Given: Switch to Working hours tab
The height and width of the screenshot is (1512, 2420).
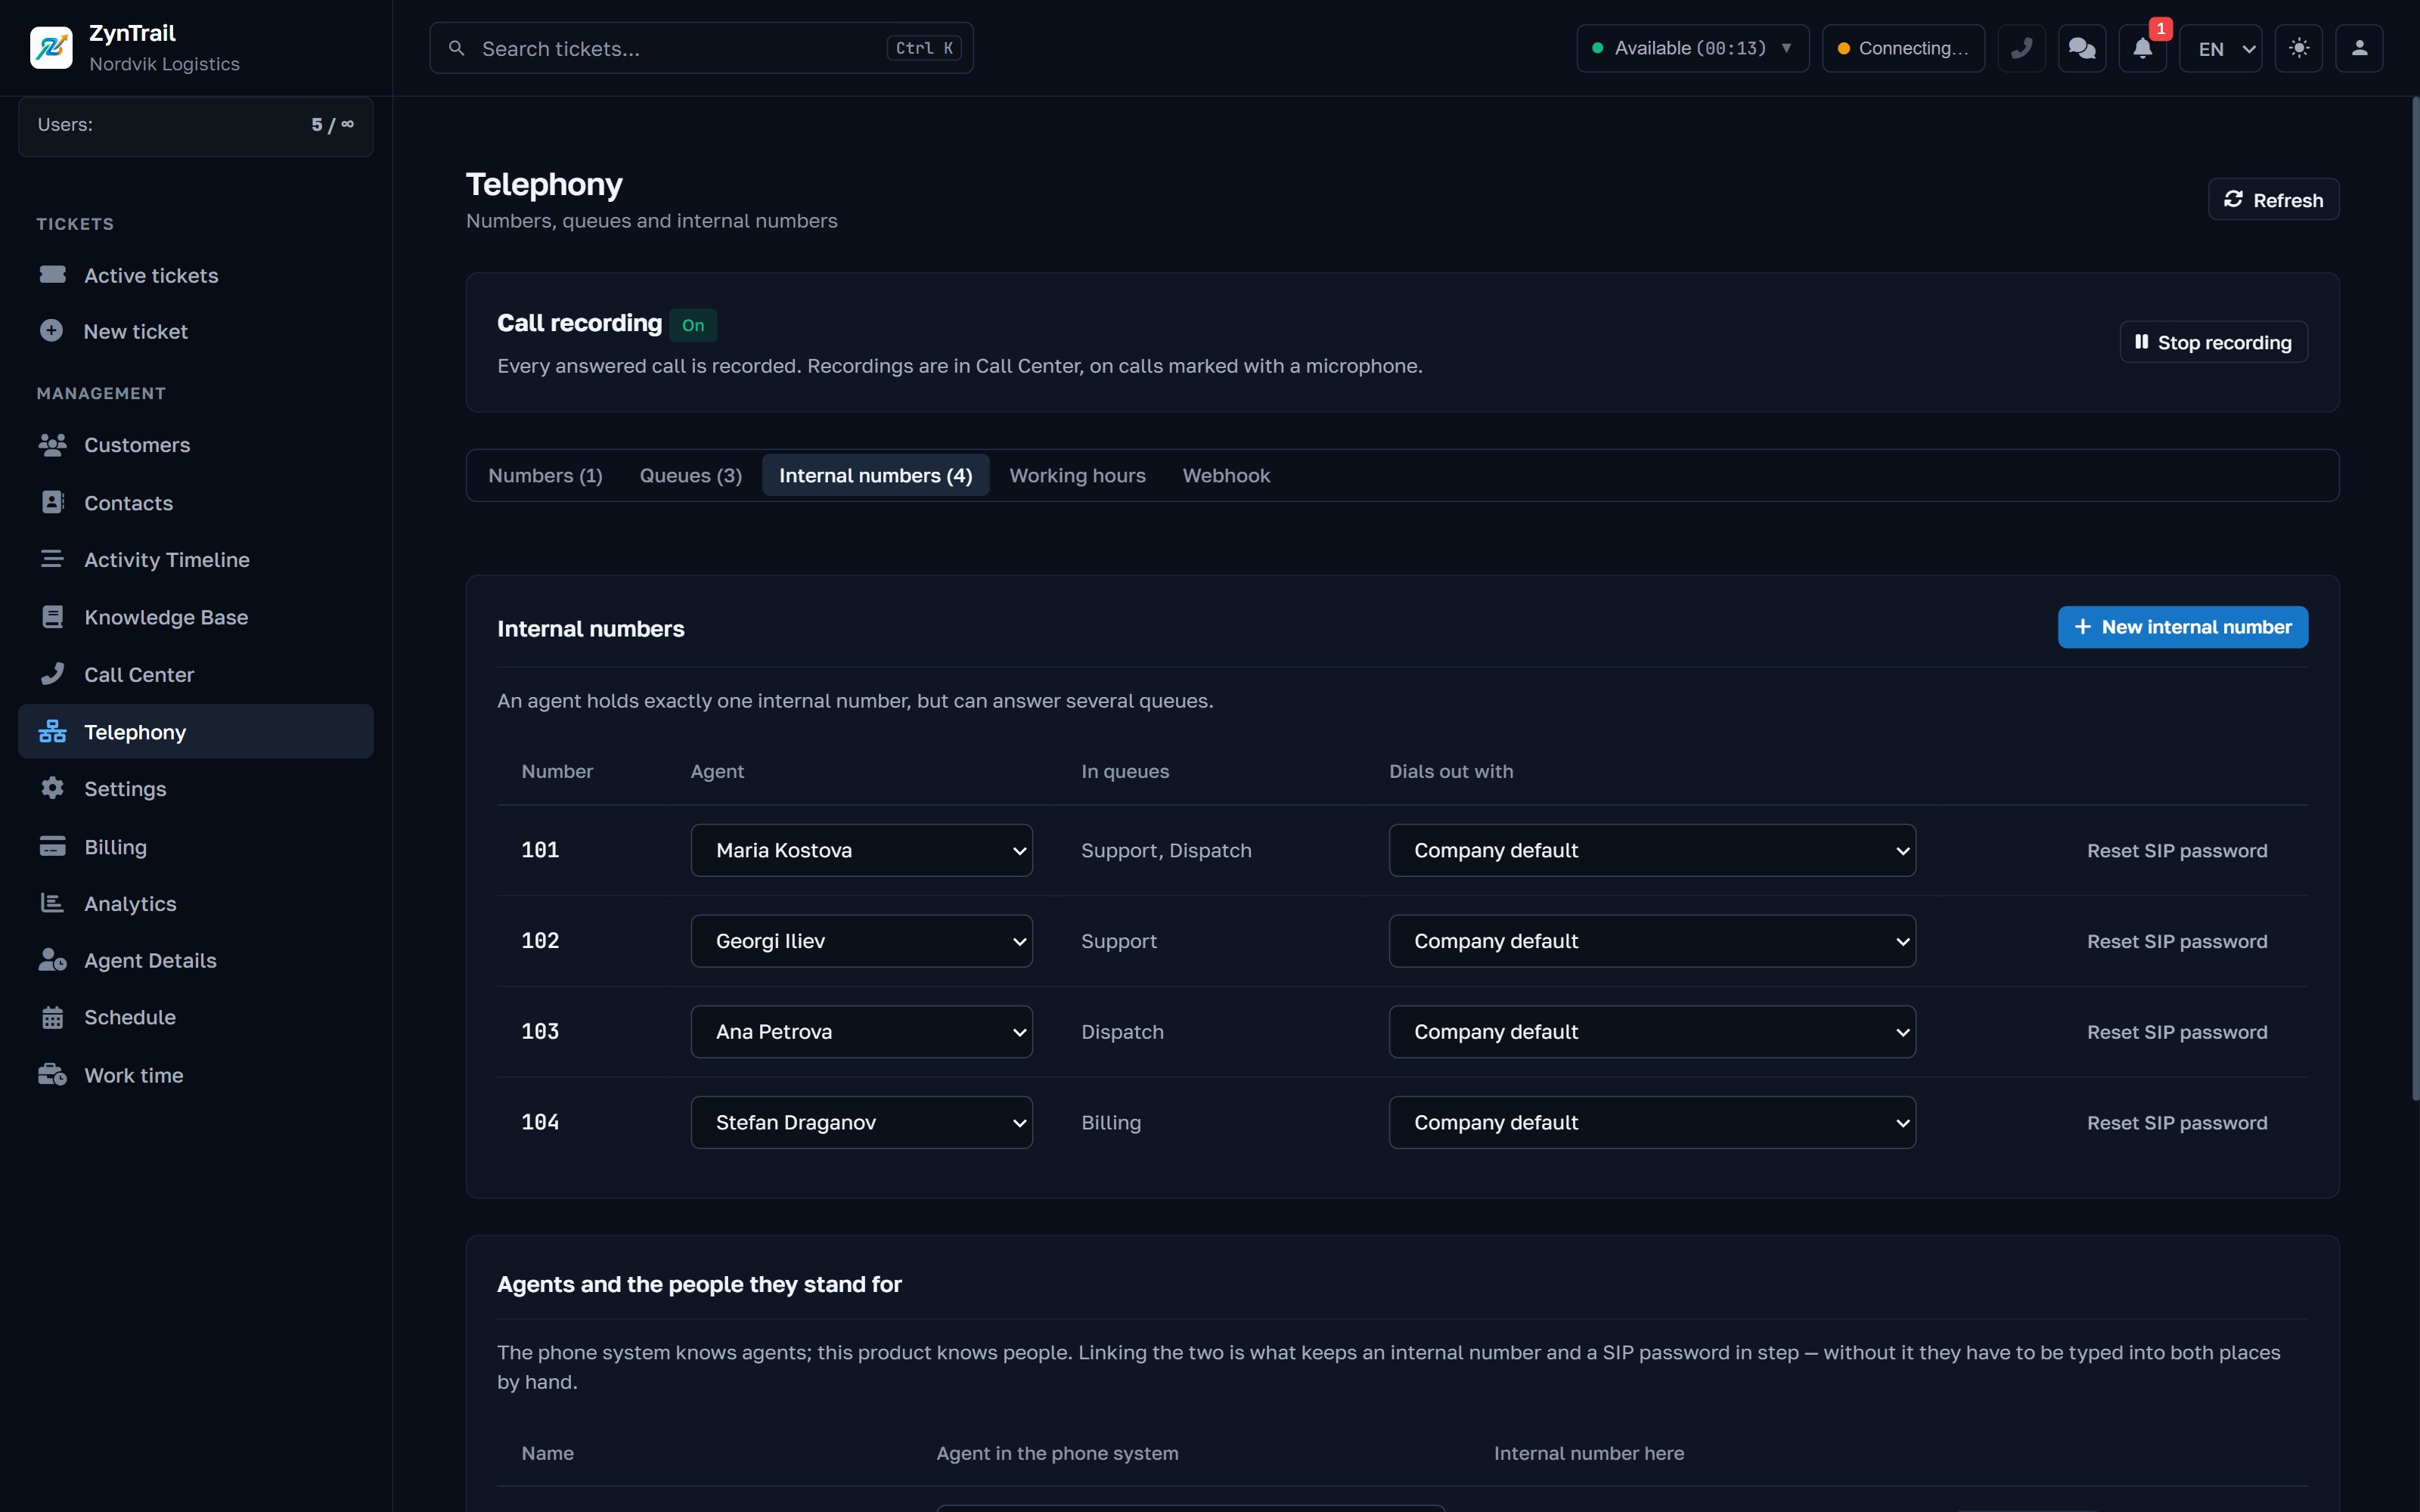Looking at the screenshot, I should click(1077, 476).
